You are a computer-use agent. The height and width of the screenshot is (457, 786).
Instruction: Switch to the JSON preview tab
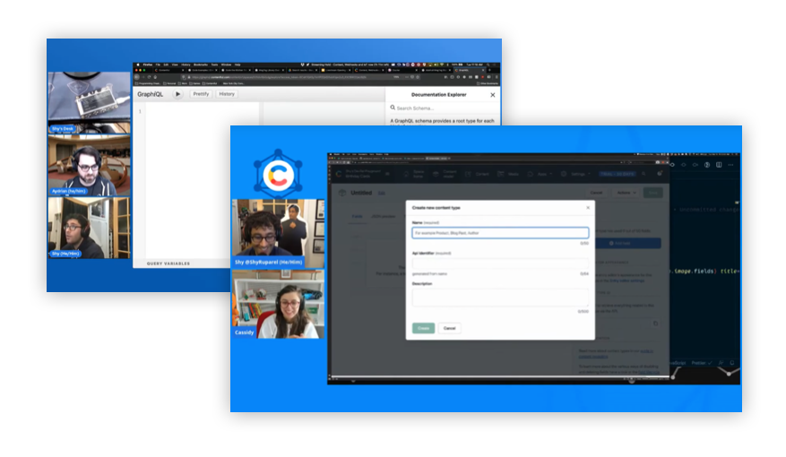383,216
